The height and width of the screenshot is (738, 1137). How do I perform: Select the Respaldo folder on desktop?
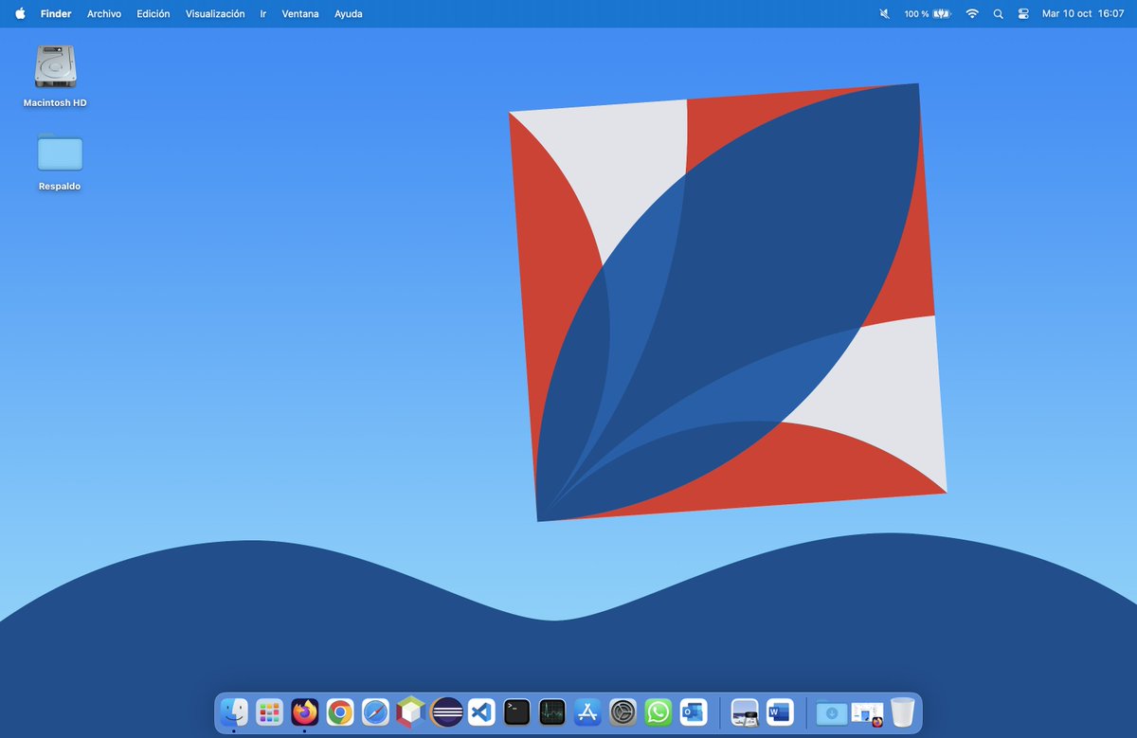coord(60,162)
